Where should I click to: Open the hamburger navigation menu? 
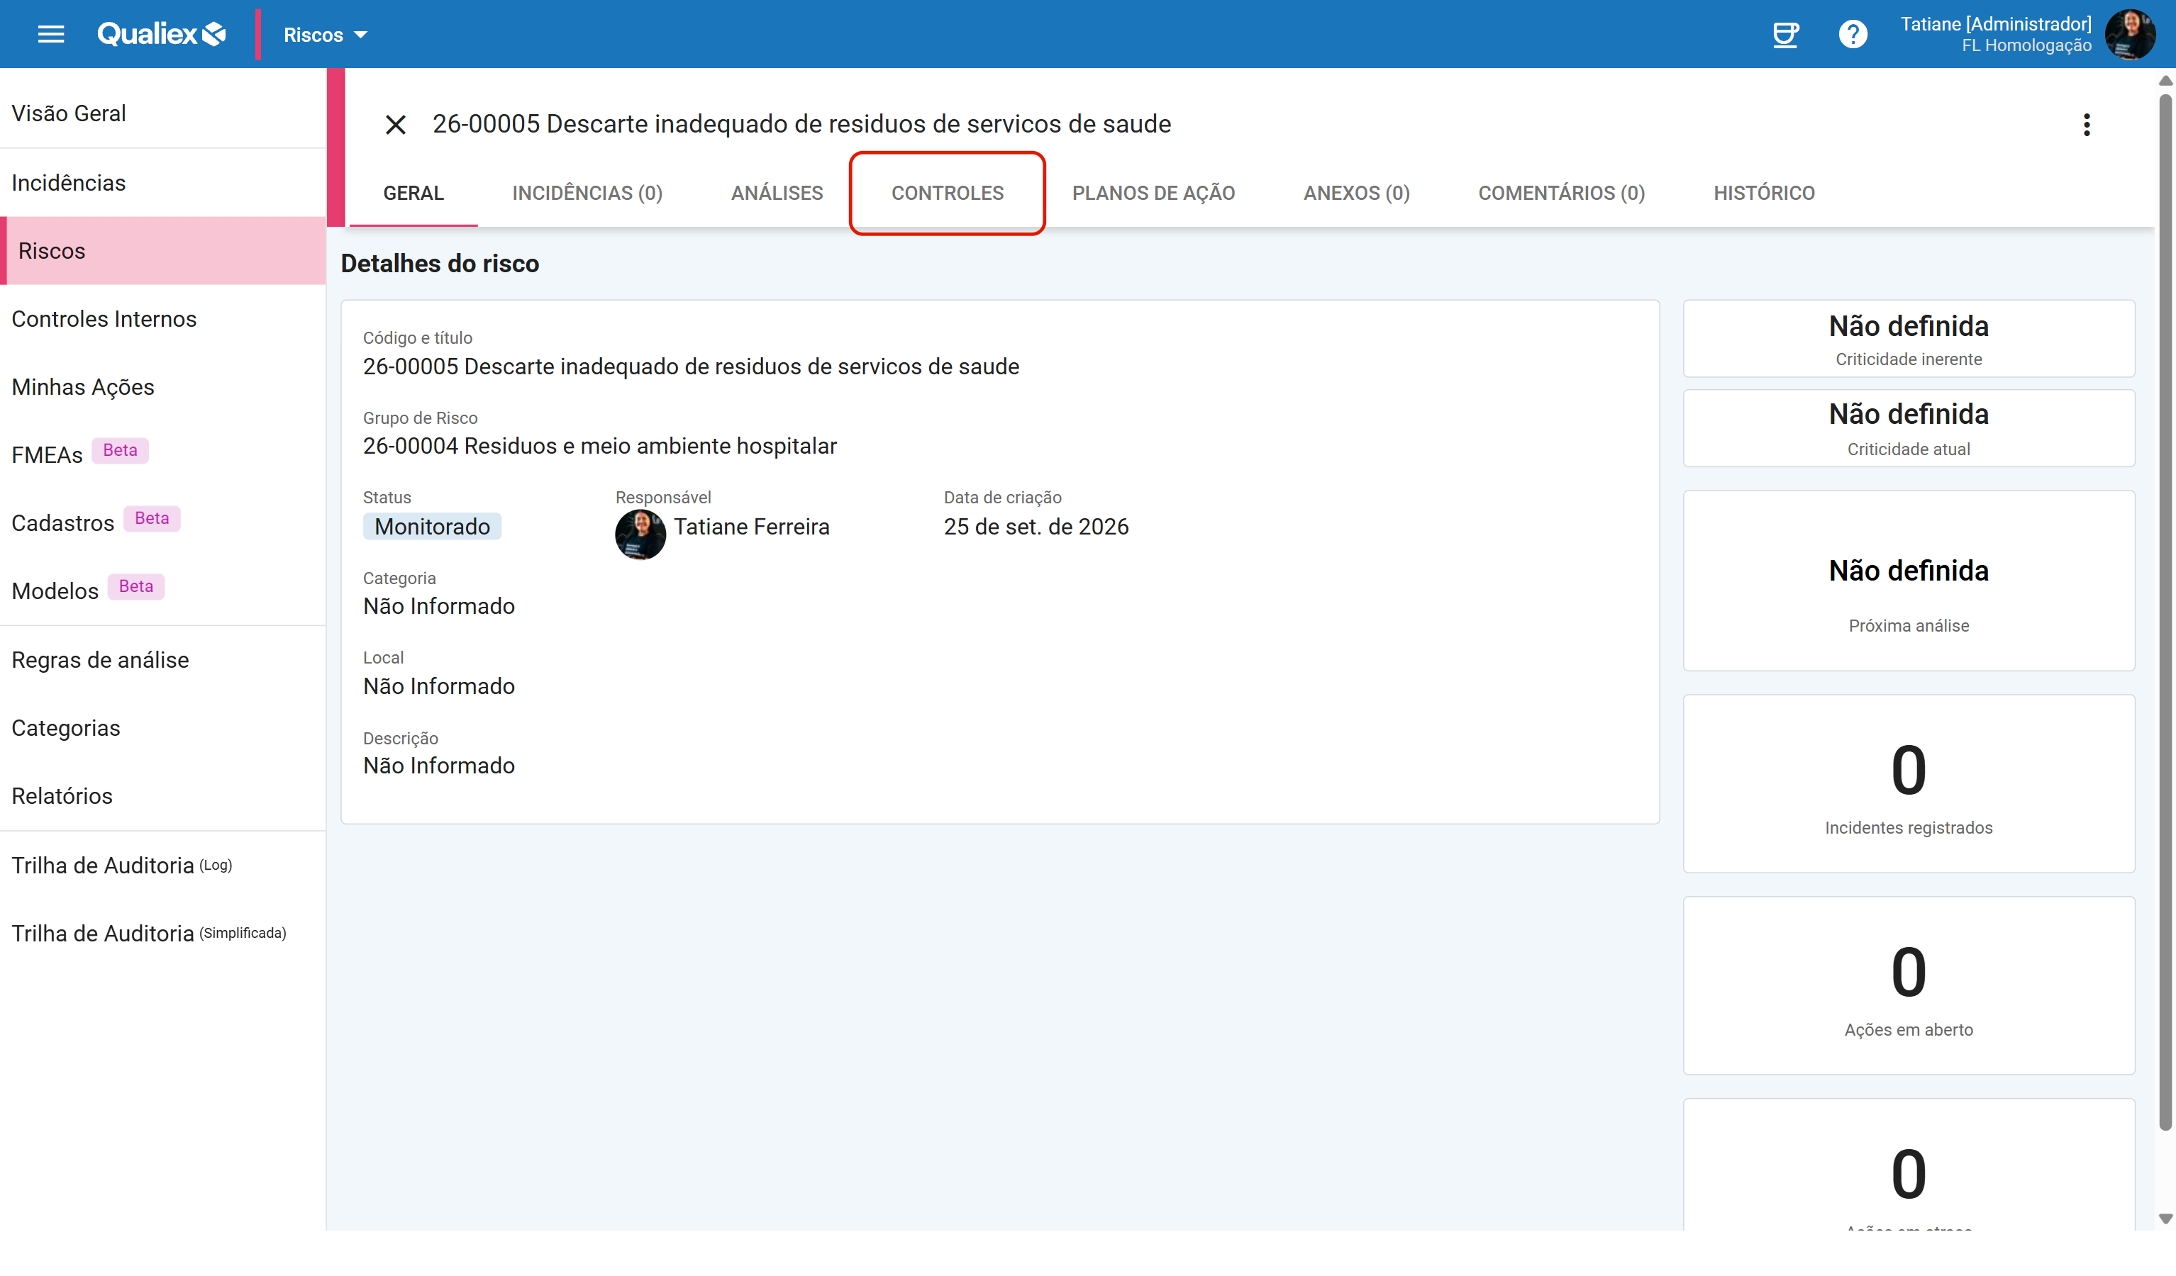point(51,35)
